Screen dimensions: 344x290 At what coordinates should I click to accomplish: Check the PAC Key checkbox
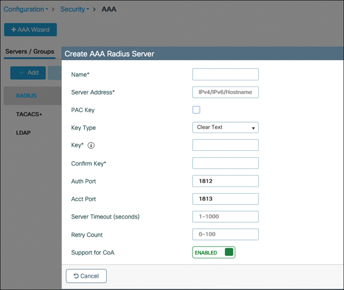tap(196, 110)
